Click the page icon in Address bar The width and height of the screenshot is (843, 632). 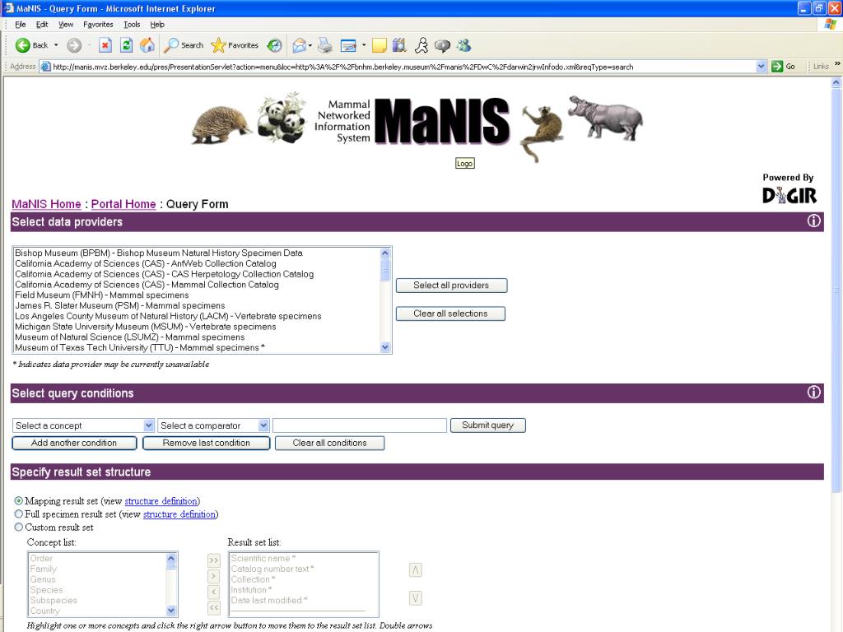click(46, 67)
